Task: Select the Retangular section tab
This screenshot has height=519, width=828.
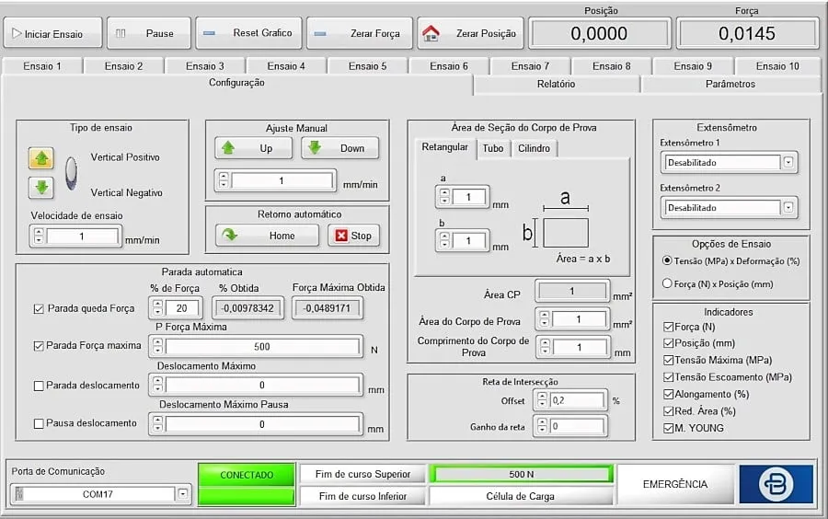Action: (x=444, y=147)
